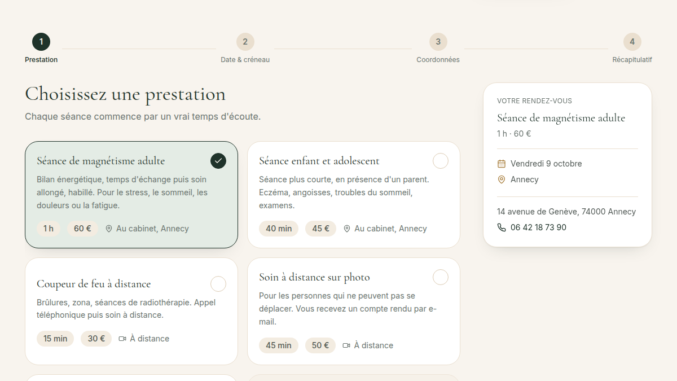
Task: Click the 30 € price chip
Action: click(96, 339)
